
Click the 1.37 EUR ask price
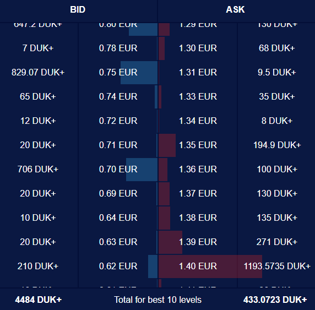pos(198,193)
